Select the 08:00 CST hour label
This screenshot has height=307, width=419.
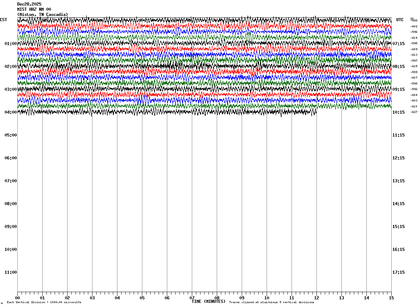click(10, 204)
